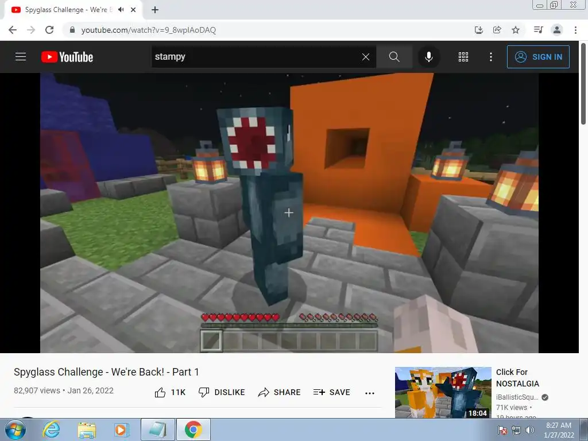
Task: Open YouTube settings three-dot menu
Action: [491, 57]
